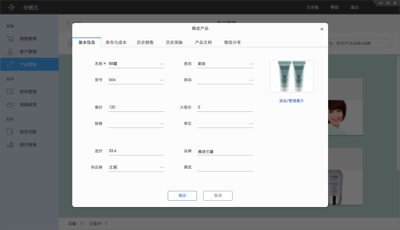Image resolution: width=400 pixels, height=230 pixels.
Task: Click the BB cream product thumbnail
Action: tap(291, 76)
